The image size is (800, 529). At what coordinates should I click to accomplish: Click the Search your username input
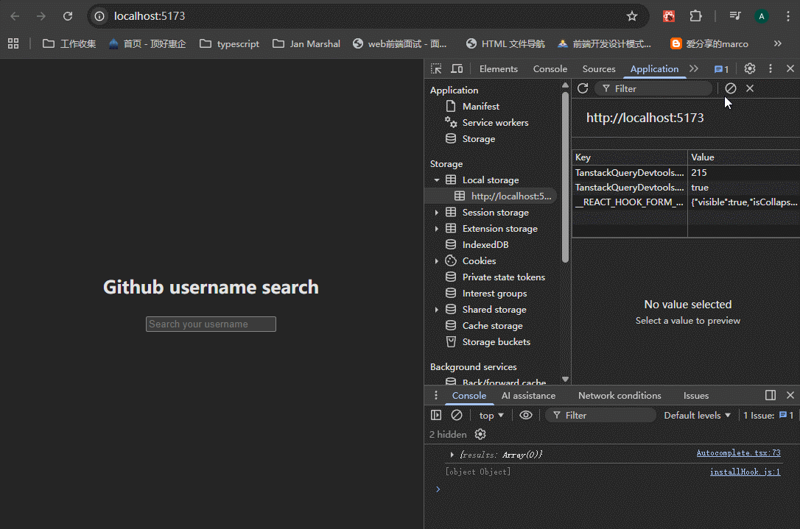click(x=211, y=324)
